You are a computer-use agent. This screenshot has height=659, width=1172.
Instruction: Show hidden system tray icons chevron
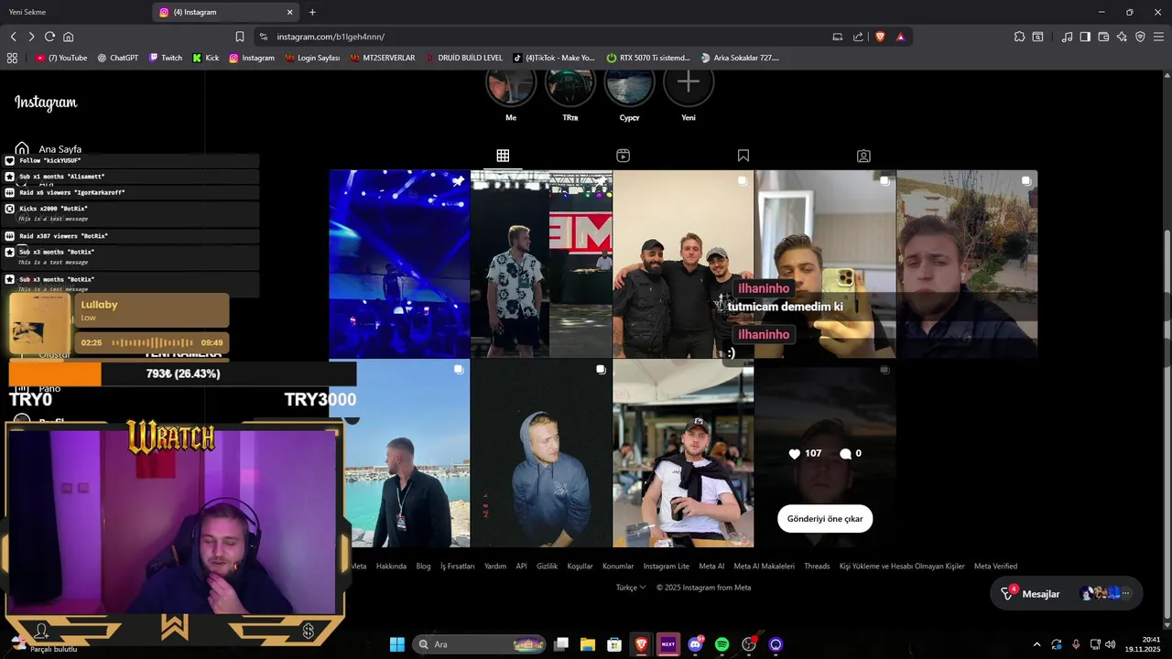pyautogui.click(x=1036, y=644)
